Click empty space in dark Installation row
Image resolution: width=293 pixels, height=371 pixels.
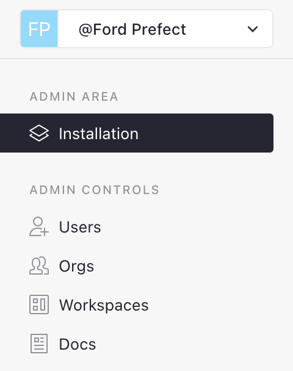pos(206,133)
